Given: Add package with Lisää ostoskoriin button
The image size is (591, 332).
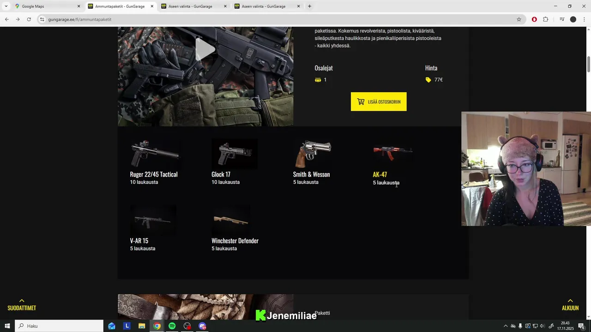Looking at the screenshot, I should [379, 101].
